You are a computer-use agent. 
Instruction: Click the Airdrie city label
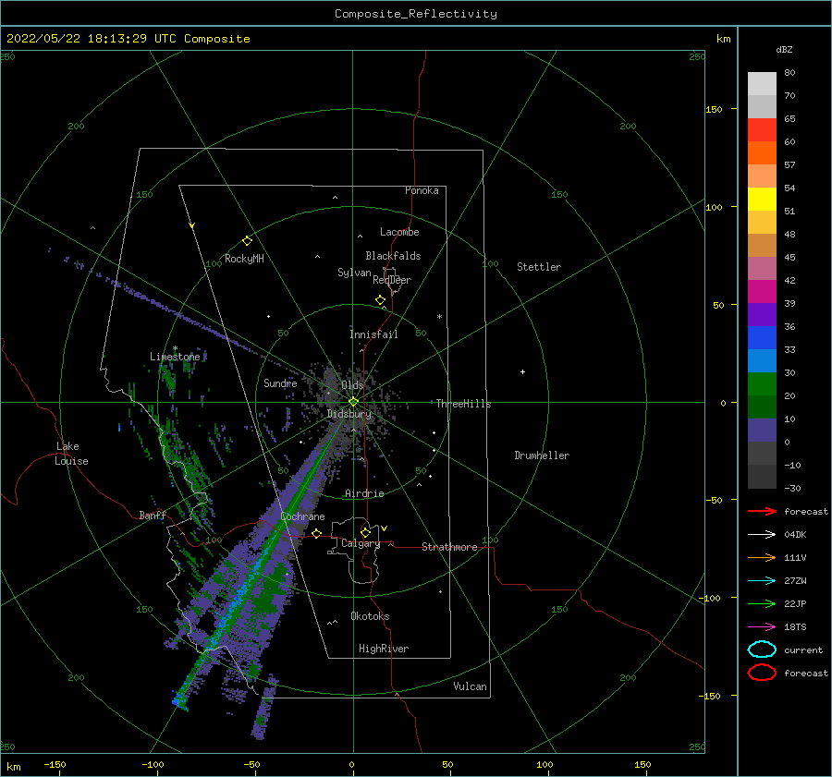[x=364, y=493]
